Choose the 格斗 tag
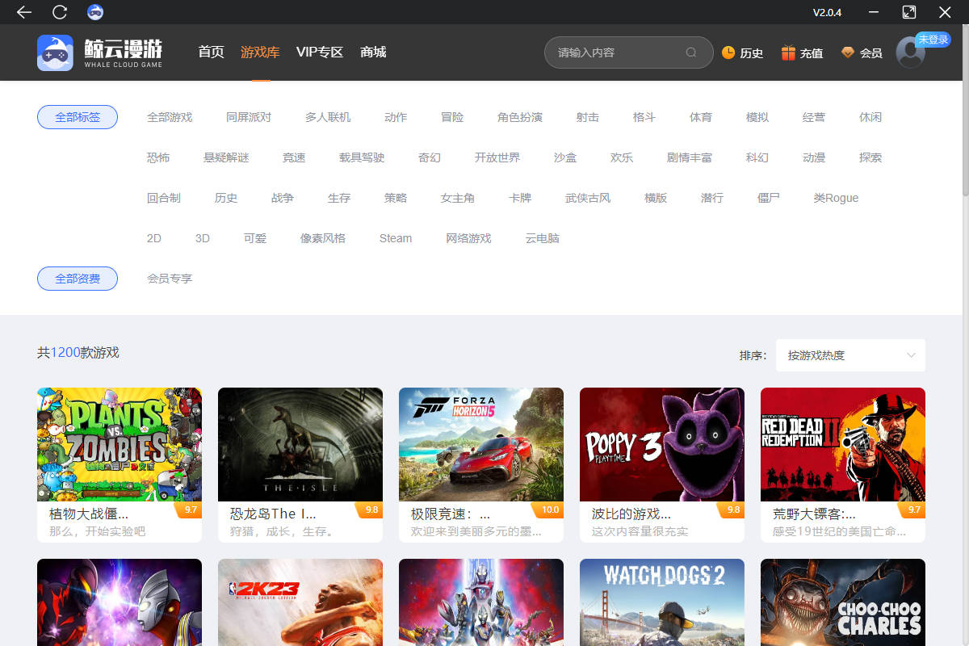 (x=644, y=117)
